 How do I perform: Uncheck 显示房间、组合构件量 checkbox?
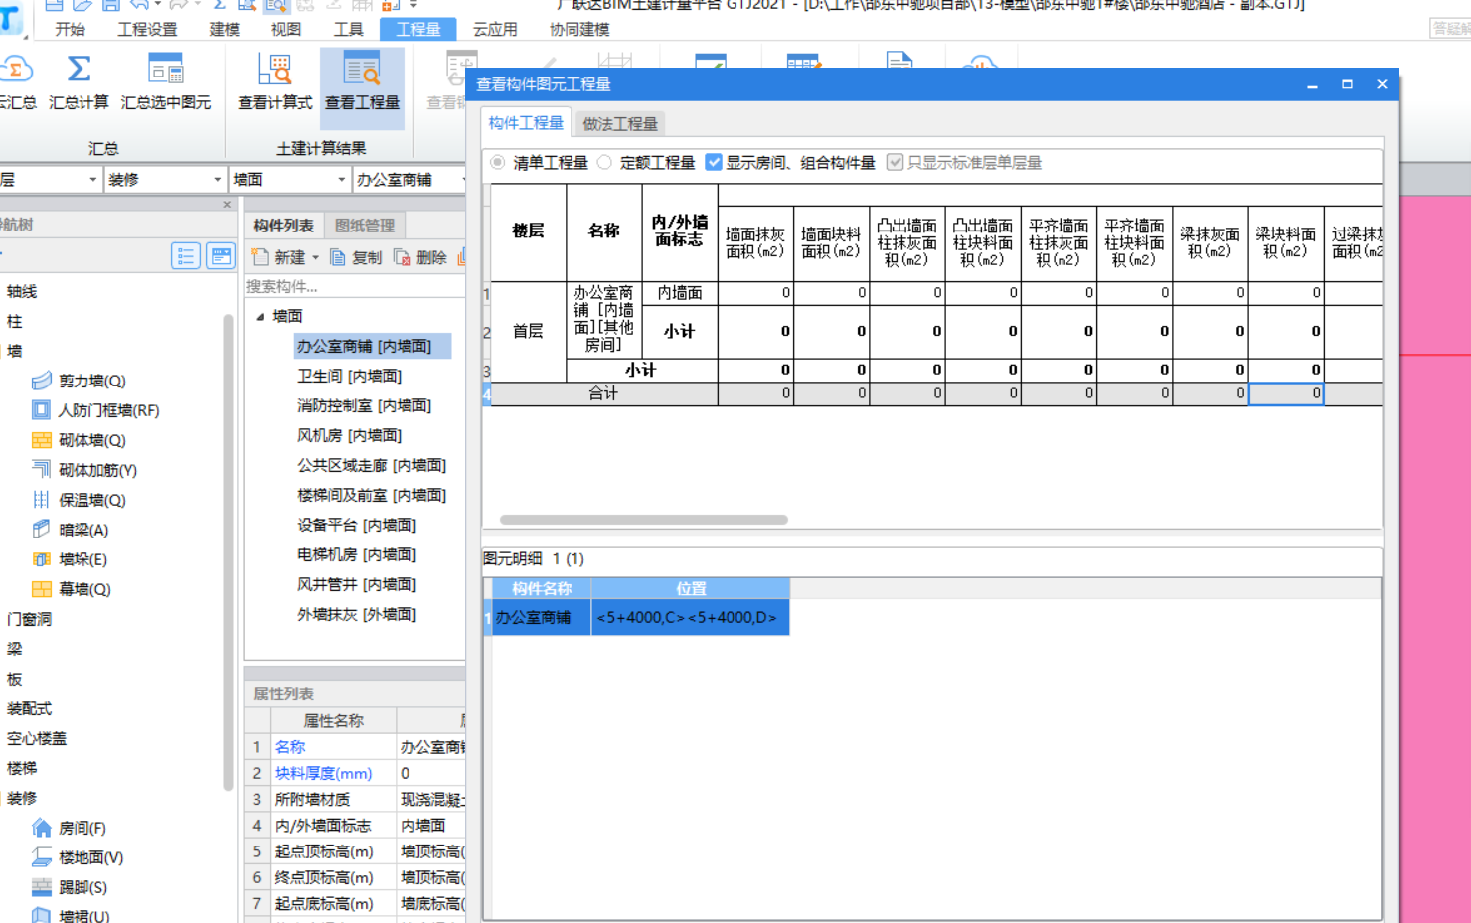click(714, 162)
